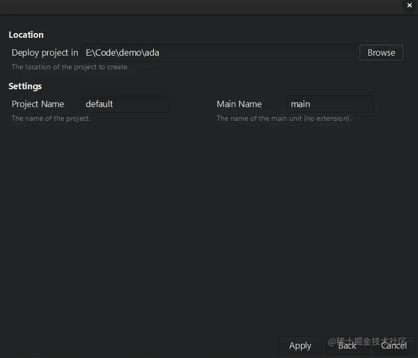Select the 'Location' section heading

[x=26, y=35]
